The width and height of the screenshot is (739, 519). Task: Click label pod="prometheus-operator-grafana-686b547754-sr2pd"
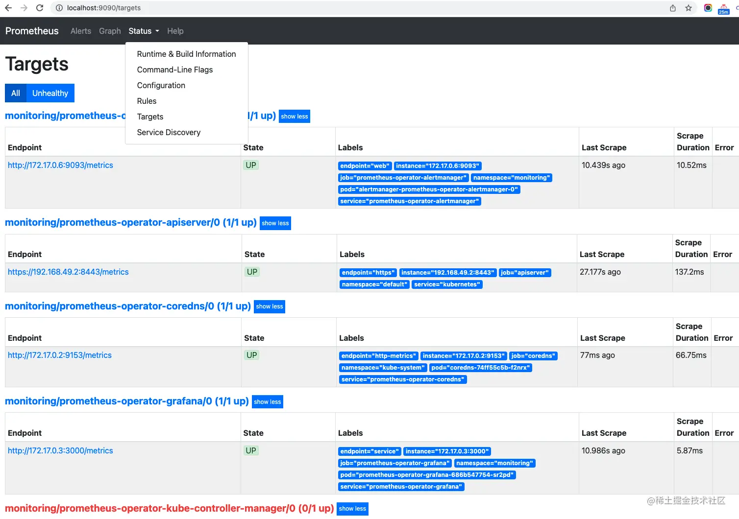(427, 475)
